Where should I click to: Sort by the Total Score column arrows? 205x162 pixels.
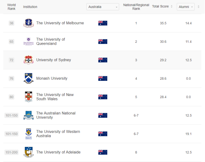172,7
